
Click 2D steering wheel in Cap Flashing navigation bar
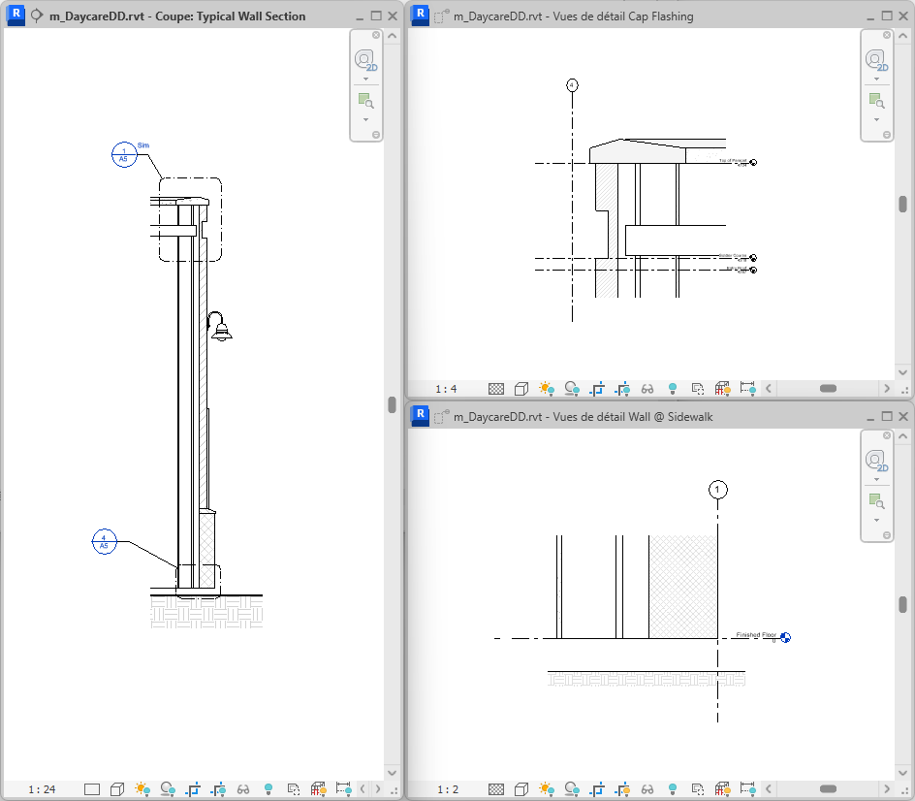876,61
